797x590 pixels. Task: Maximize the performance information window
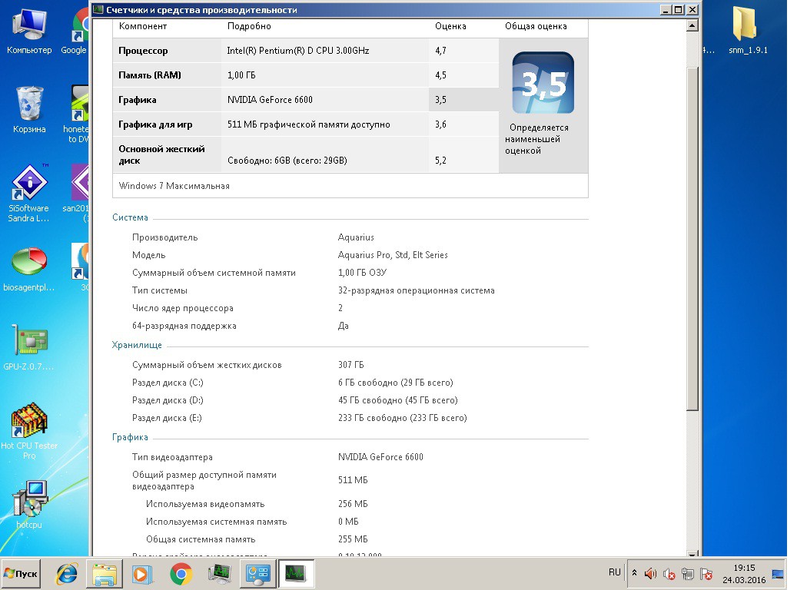tap(679, 10)
